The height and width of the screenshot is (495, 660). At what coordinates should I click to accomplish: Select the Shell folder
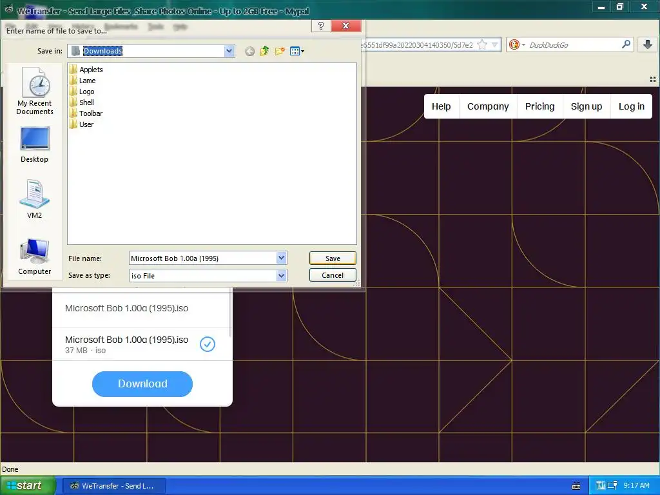pyautogui.click(x=82, y=102)
